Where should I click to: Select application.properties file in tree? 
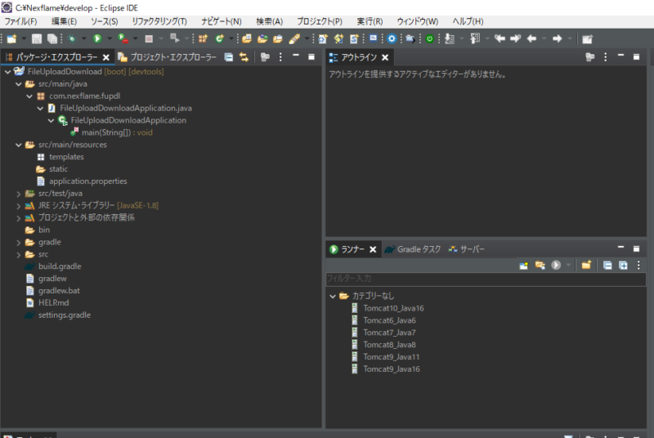(87, 181)
